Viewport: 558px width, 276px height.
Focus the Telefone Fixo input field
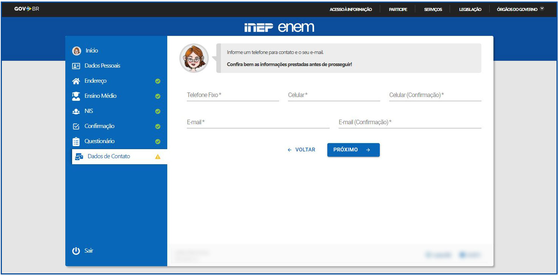[233, 96]
